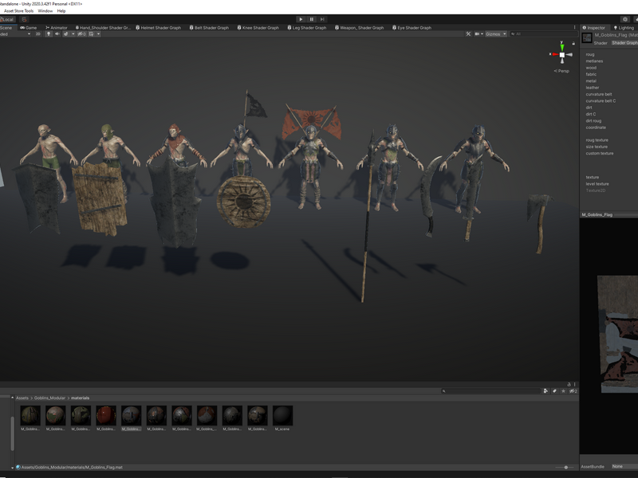
Task: Open the Scene view three-dot options menu
Action: pyautogui.click(x=574, y=28)
